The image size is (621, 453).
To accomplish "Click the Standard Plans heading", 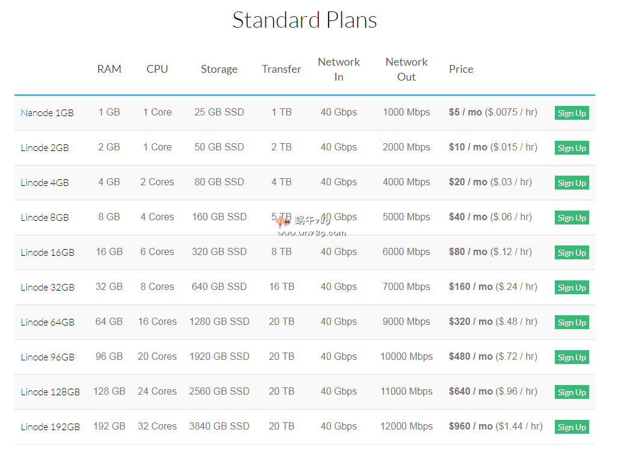I will 304,20.
